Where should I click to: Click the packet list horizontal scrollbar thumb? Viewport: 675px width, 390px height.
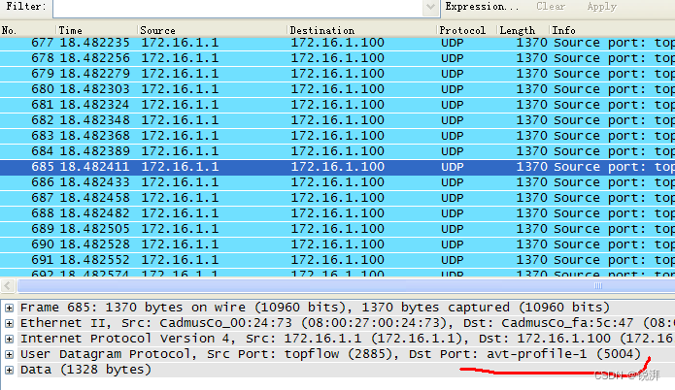346,285
